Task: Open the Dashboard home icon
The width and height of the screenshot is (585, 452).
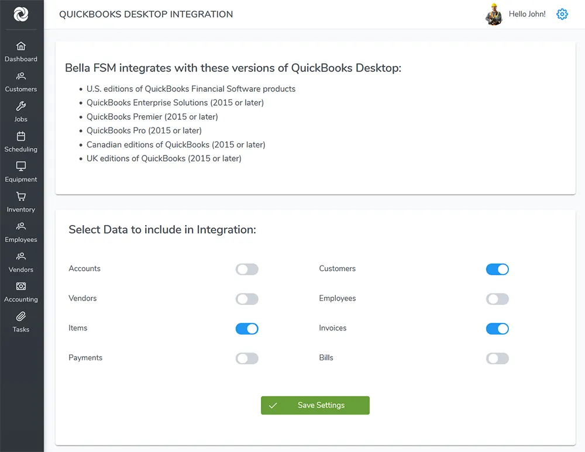Action: pos(21,46)
